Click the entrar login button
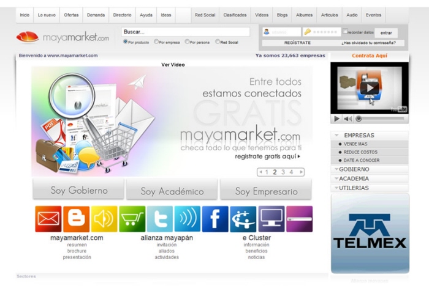 (x=386, y=33)
